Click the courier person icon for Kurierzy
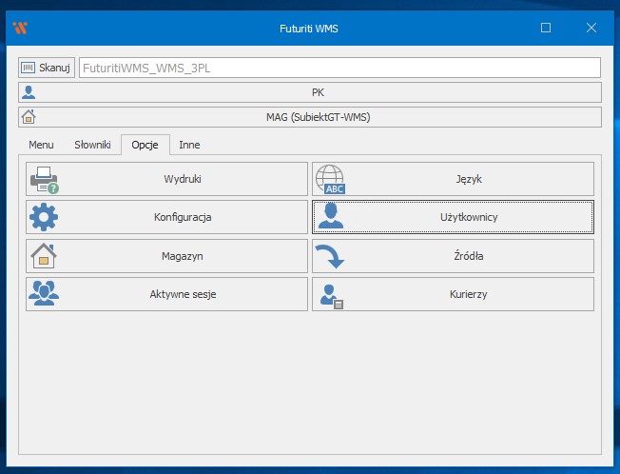Viewport: 620px width, 474px height. (x=330, y=294)
